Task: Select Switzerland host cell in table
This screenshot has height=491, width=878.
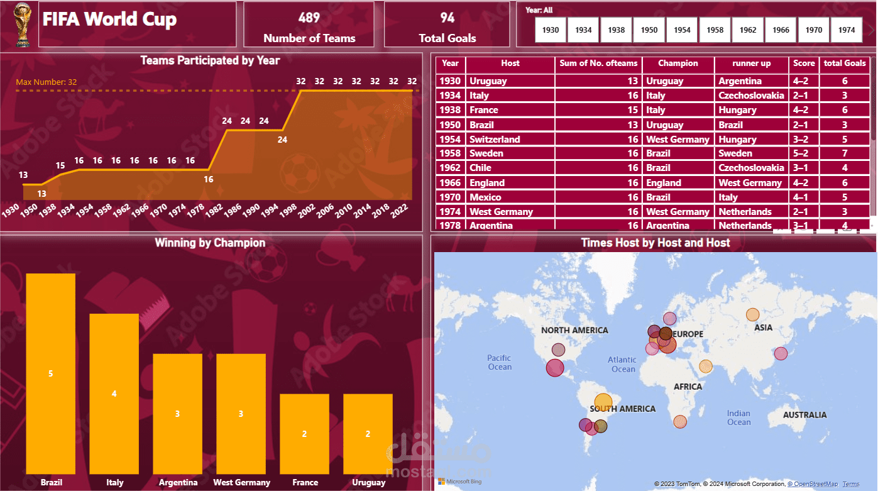Action: 510,140
